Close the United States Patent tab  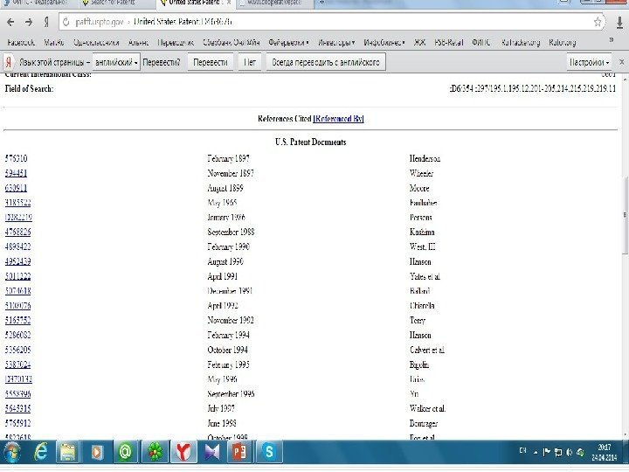pos(229,3)
